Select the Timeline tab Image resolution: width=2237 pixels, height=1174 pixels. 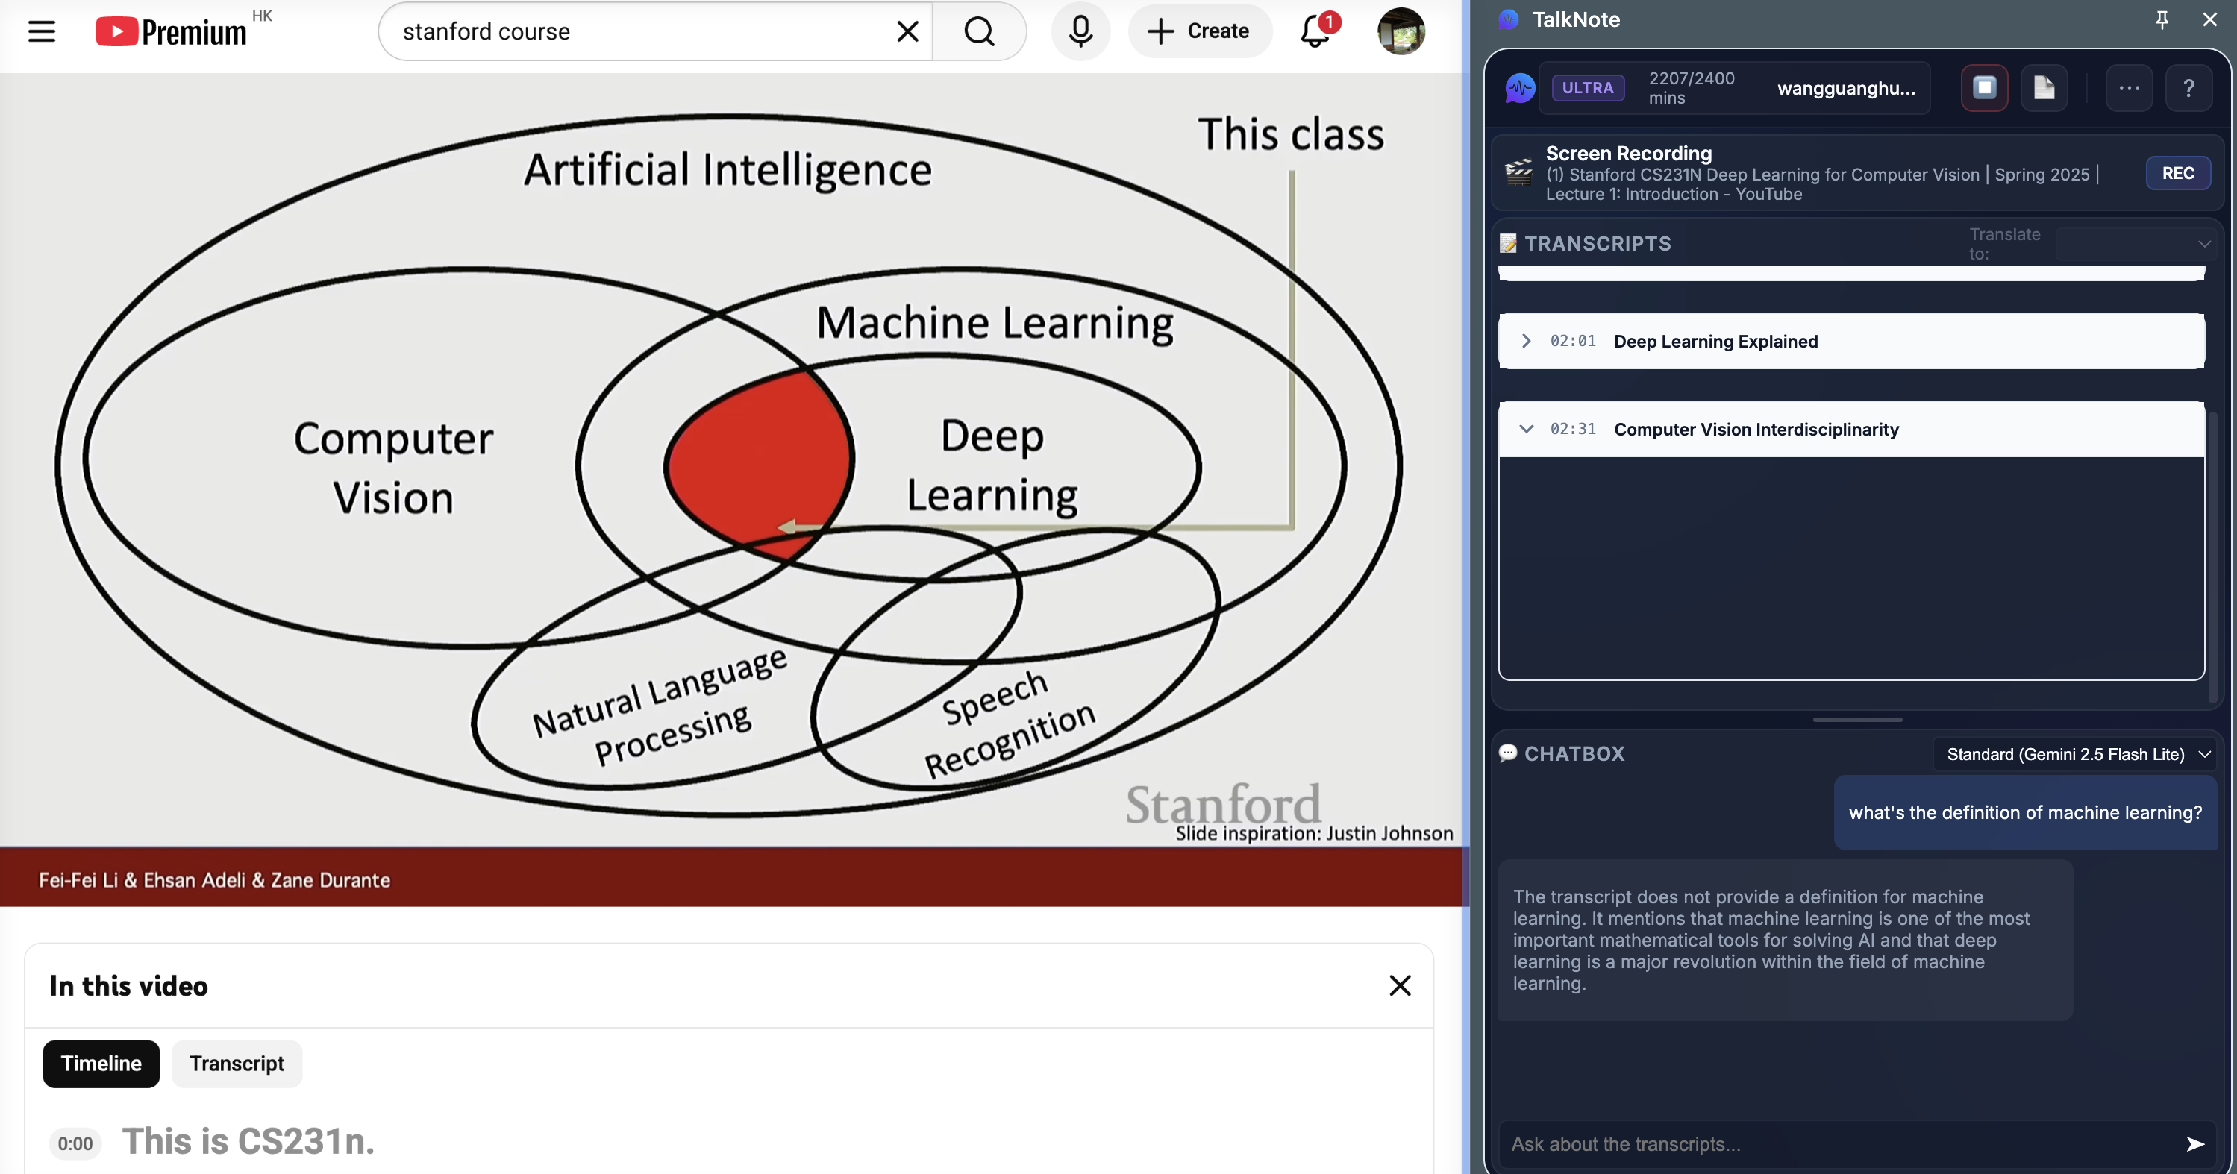(x=101, y=1063)
